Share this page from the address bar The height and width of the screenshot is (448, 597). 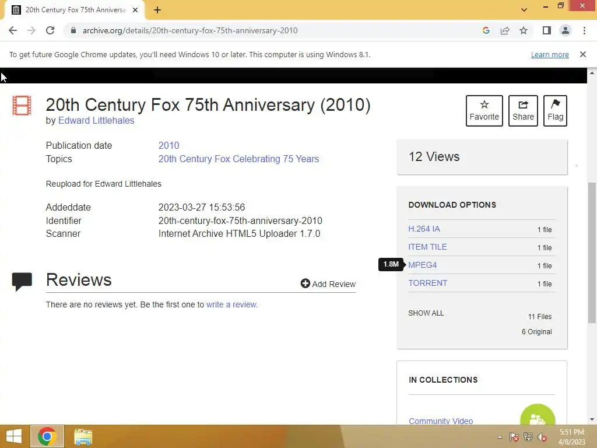click(505, 30)
